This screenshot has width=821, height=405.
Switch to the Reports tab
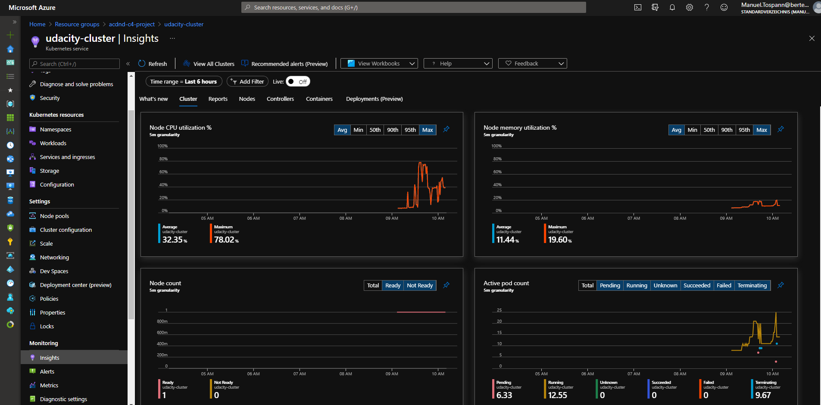coord(218,99)
